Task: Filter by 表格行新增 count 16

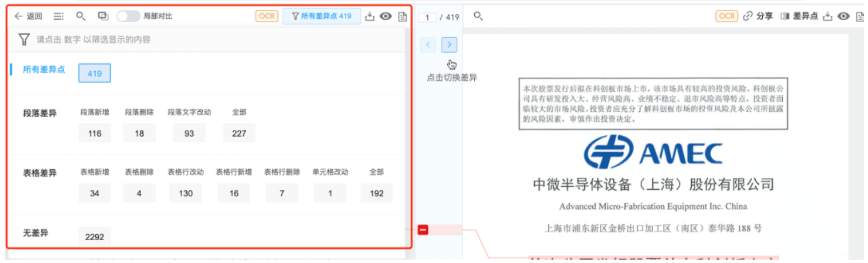Action: 234,193
